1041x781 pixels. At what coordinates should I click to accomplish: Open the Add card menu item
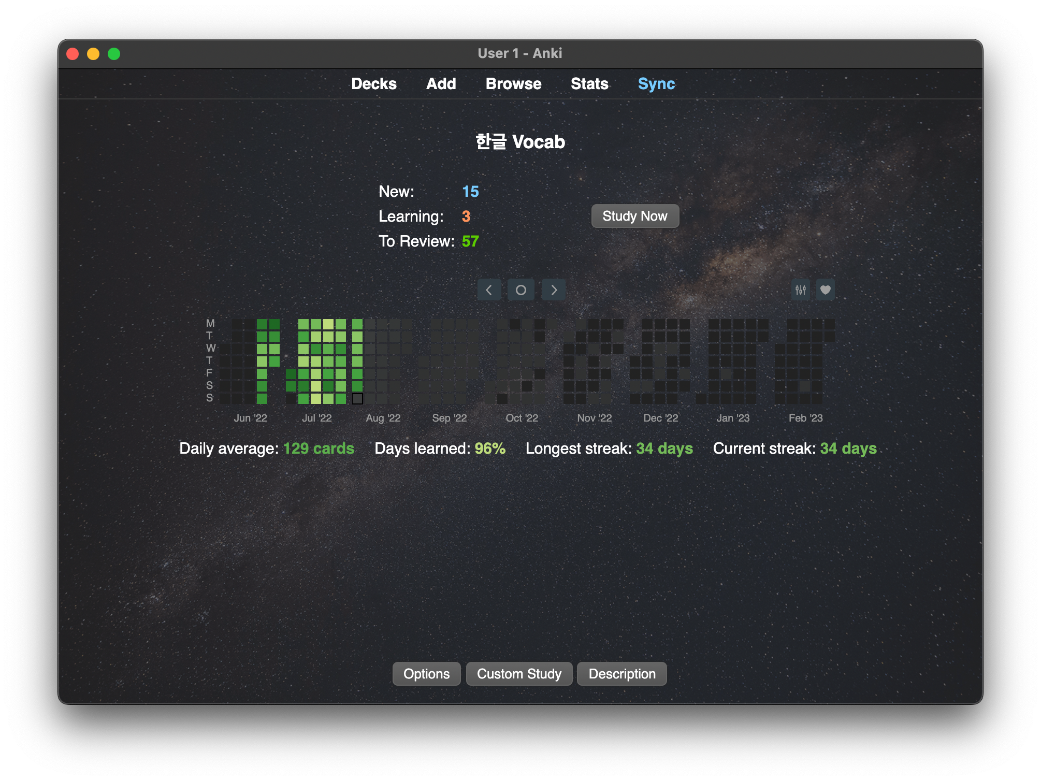point(441,84)
